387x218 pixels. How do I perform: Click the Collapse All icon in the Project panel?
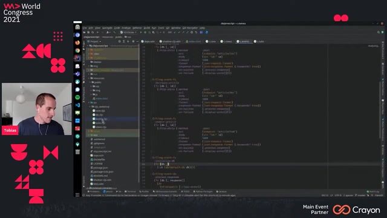pyautogui.click(x=128, y=42)
